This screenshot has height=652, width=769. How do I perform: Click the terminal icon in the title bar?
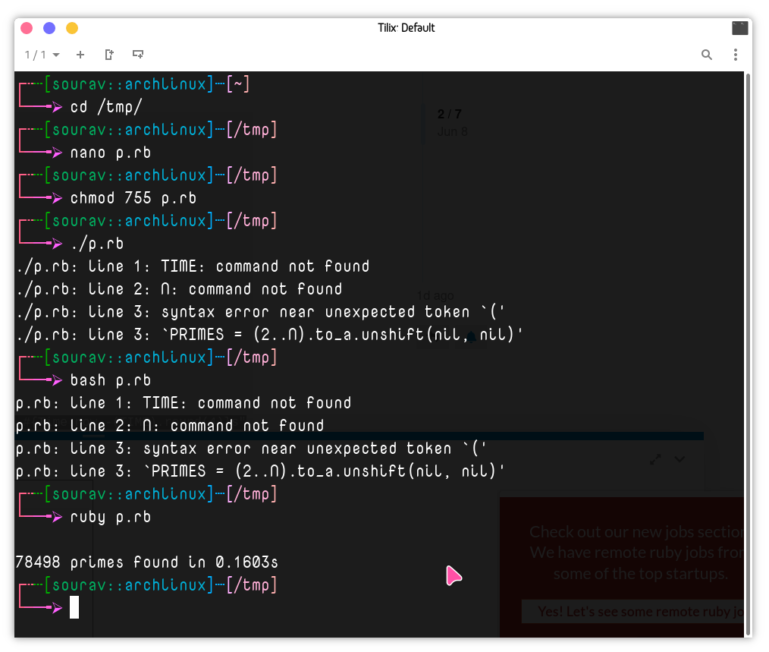pyautogui.click(x=739, y=28)
